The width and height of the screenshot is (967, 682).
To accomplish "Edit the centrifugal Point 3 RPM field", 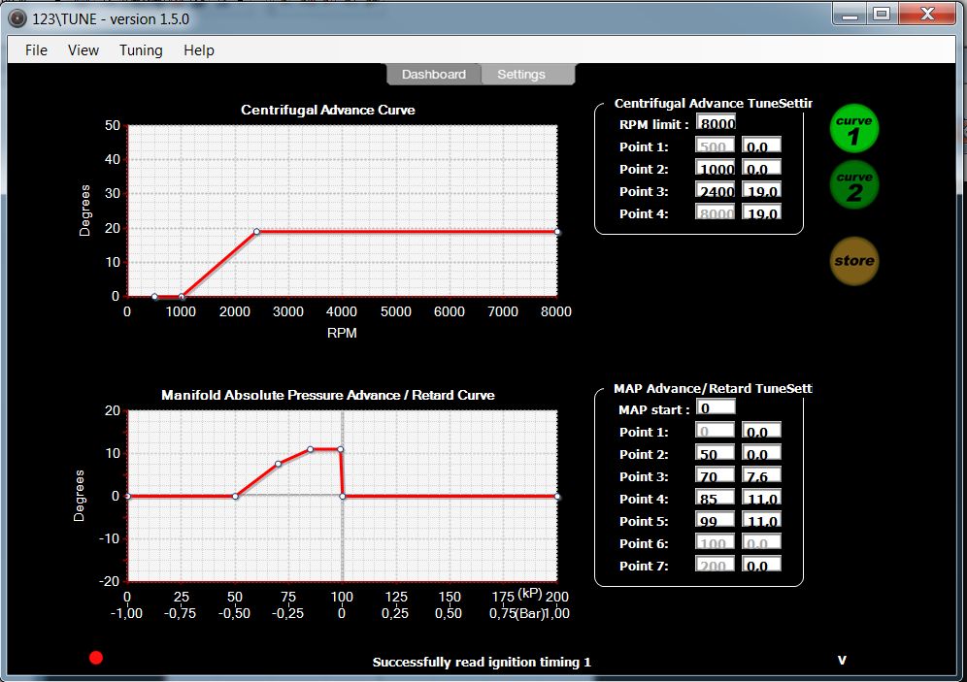I will [716, 191].
